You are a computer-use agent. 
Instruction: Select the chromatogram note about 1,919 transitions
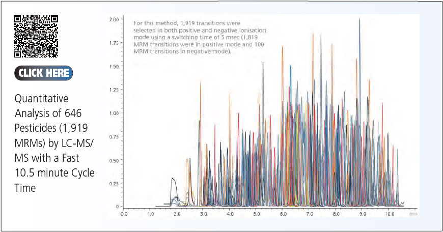click(200, 37)
